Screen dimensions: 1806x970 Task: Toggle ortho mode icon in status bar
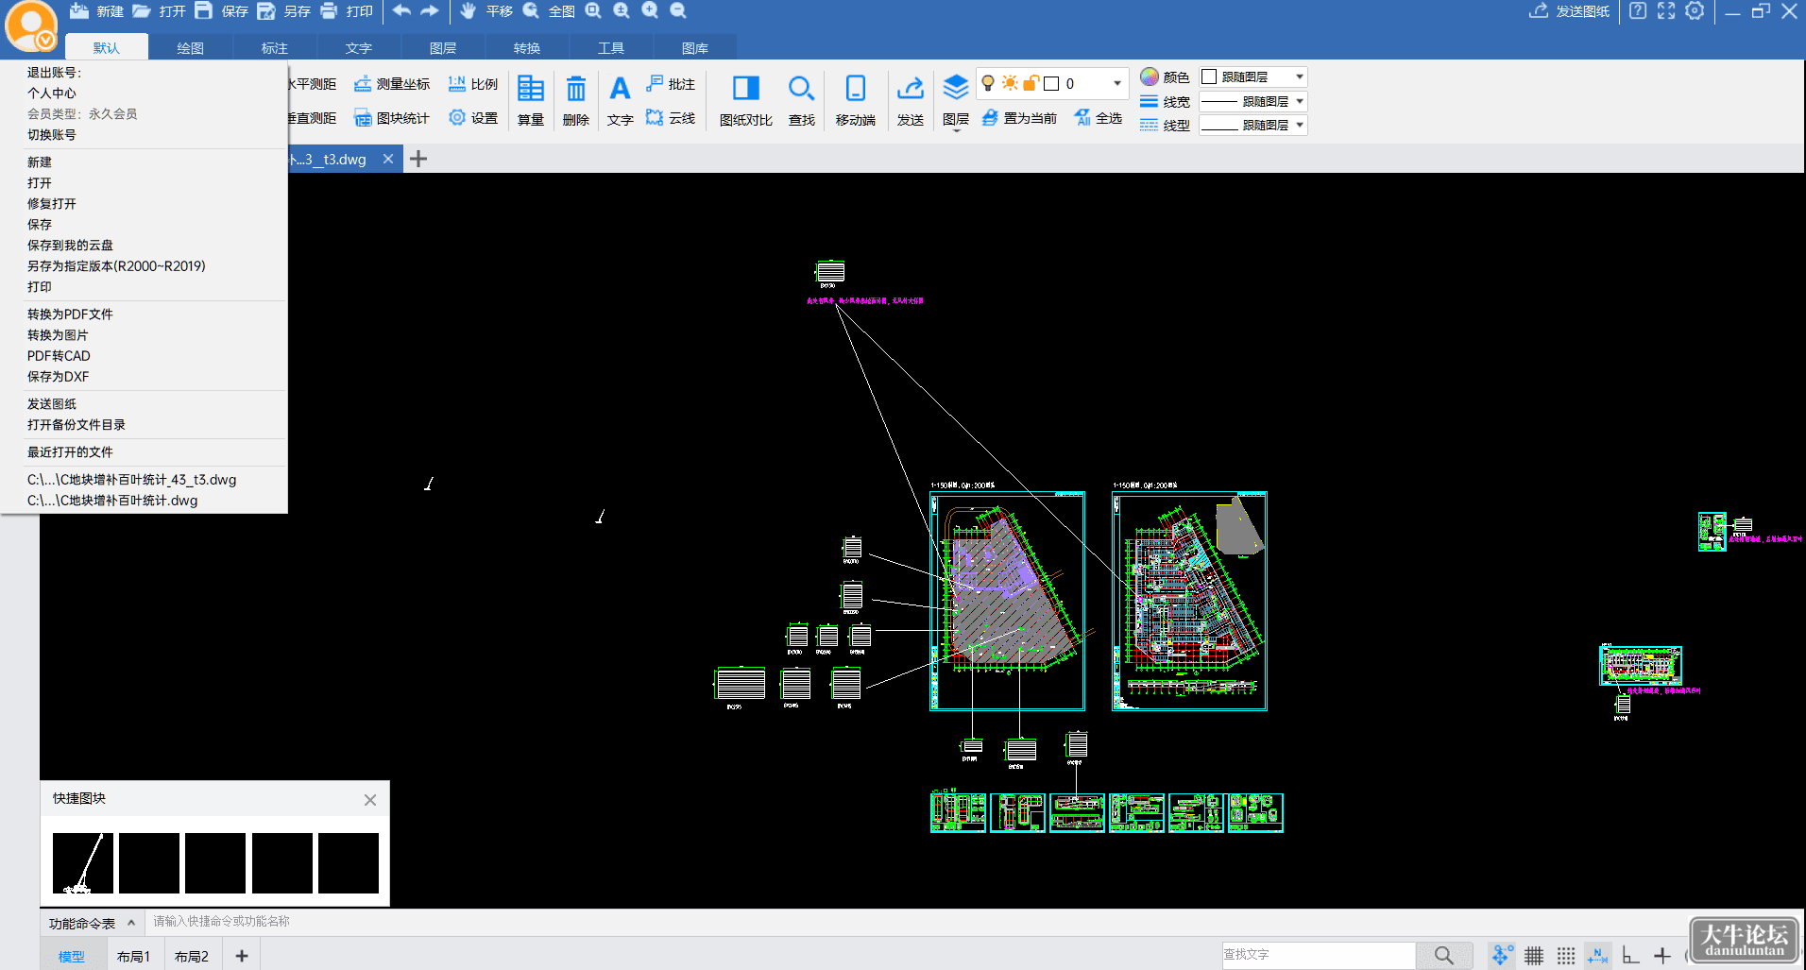[1630, 956]
